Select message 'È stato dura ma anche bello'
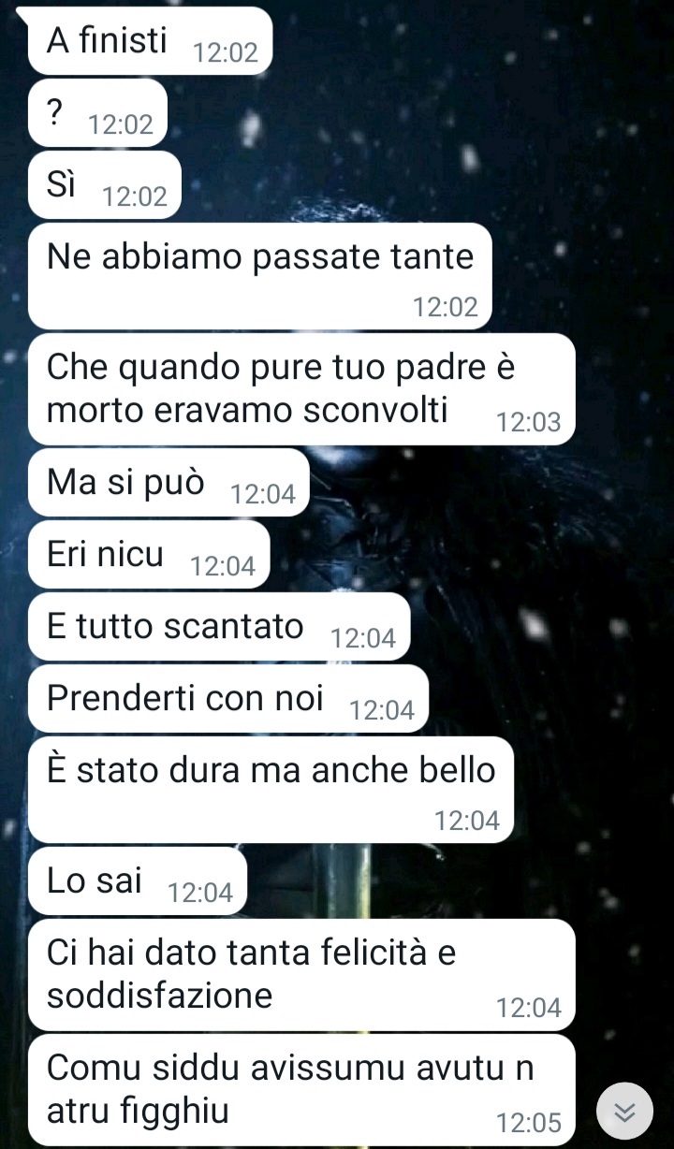The height and width of the screenshot is (1149, 674). click(271, 789)
